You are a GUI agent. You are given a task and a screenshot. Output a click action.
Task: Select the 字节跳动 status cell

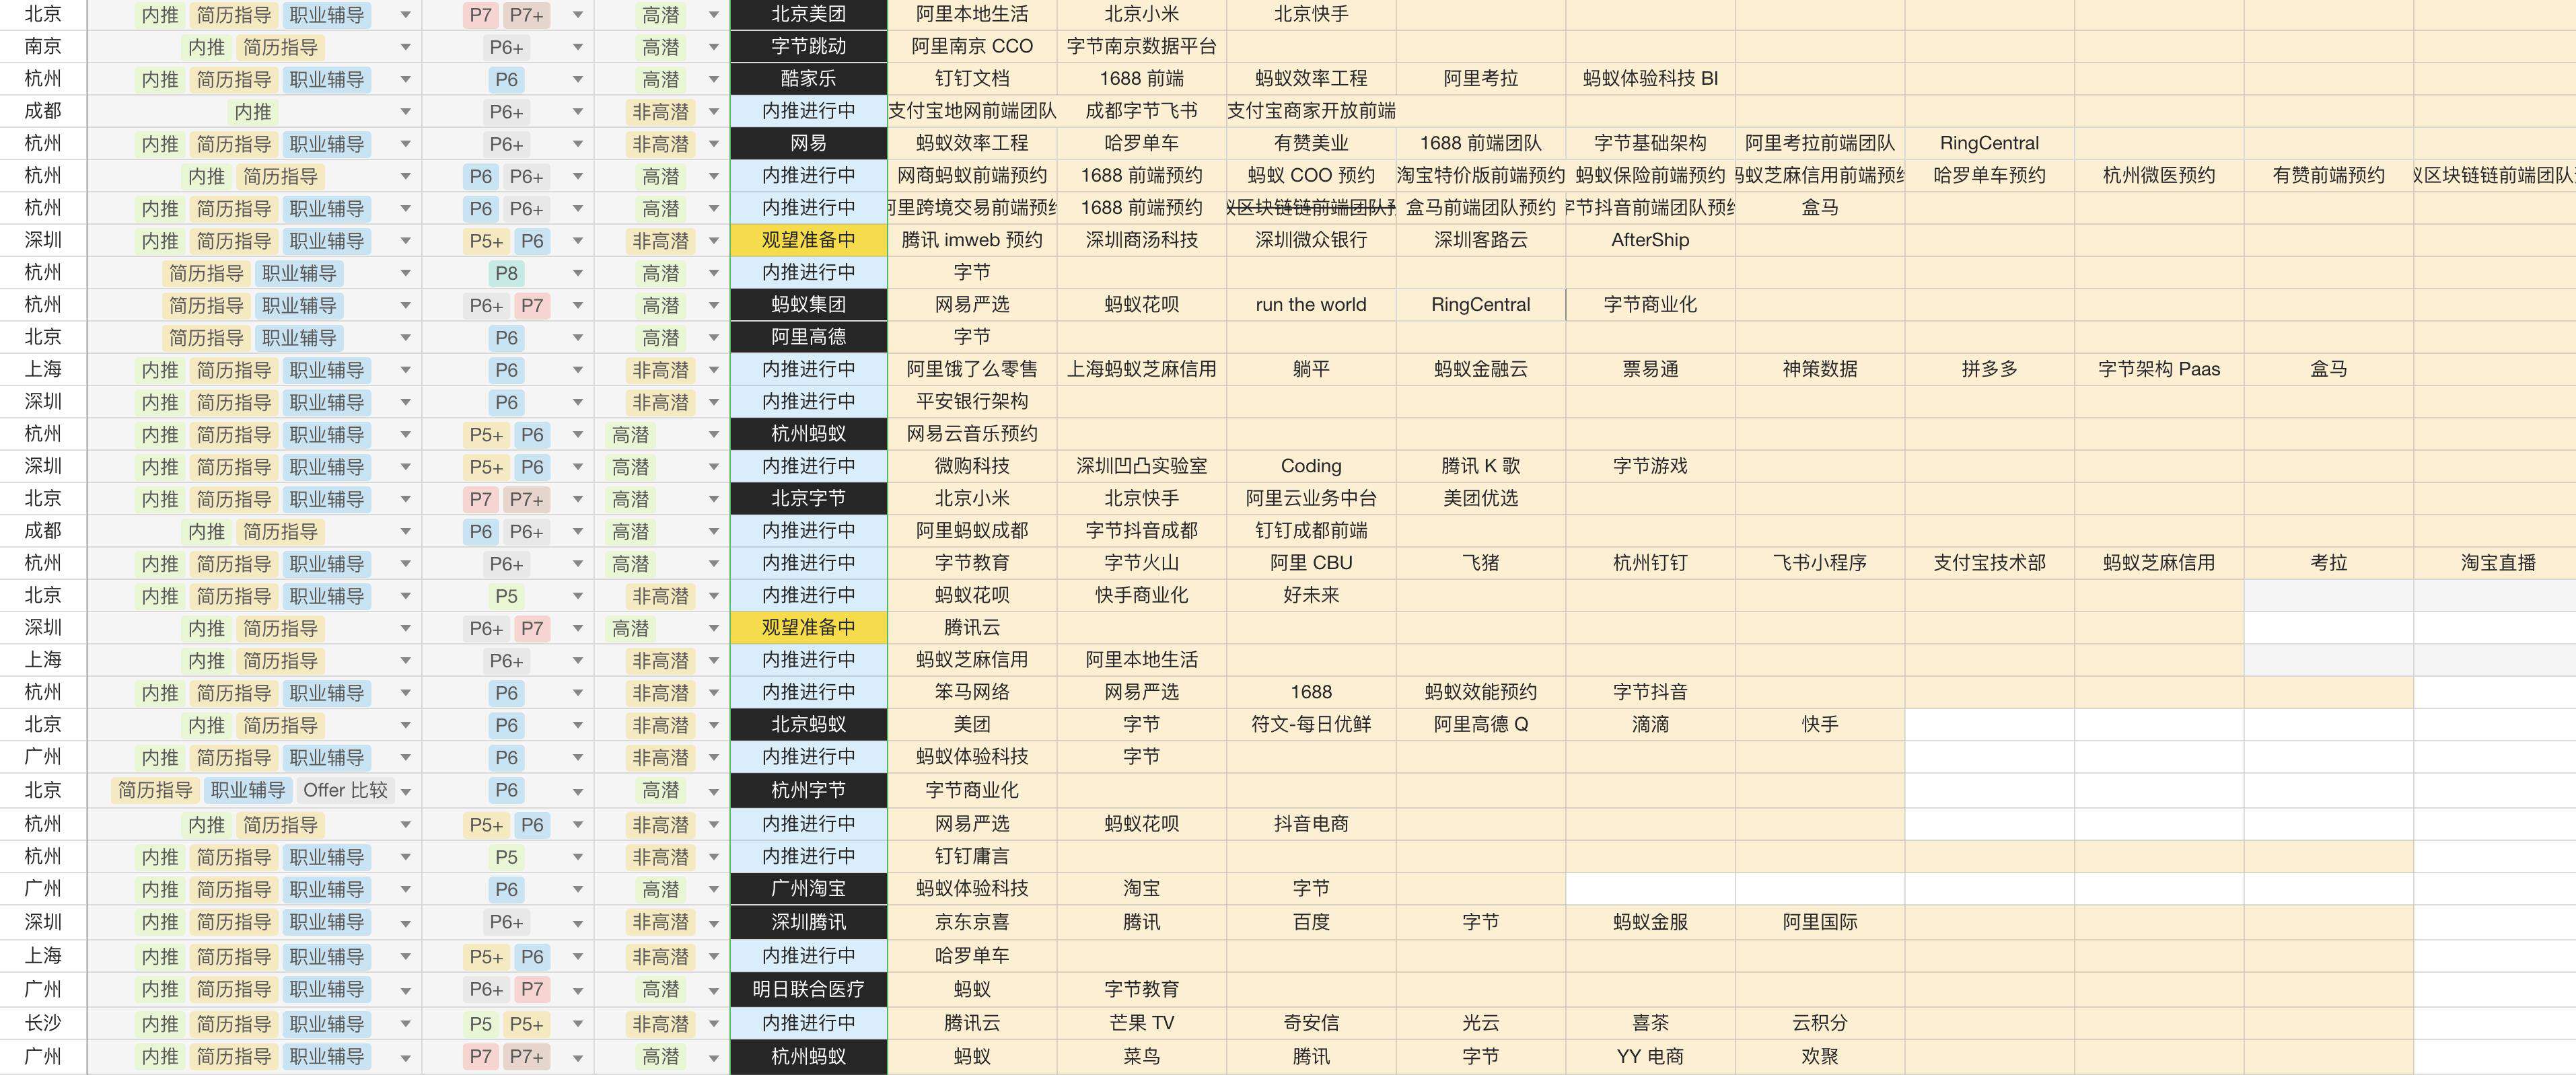click(x=808, y=46)
